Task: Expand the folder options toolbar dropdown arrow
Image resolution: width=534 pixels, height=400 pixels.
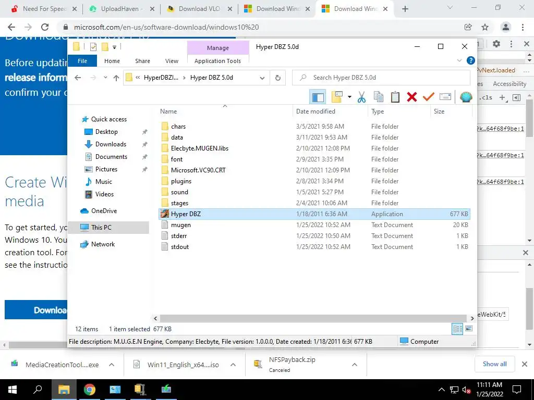Action: 349,97
